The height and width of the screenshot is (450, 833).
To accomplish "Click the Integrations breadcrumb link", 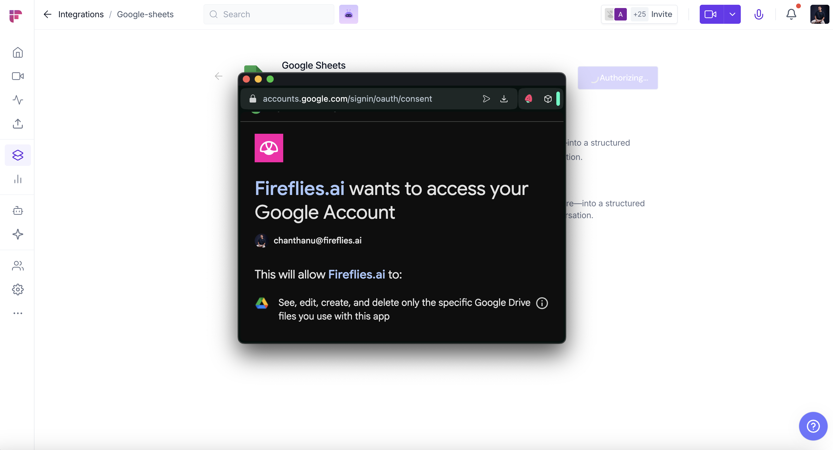I will (81, 14).
